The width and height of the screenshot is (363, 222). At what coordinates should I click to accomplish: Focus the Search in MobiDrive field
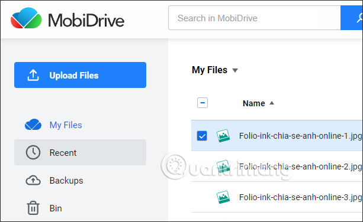(x=255, y=18)
